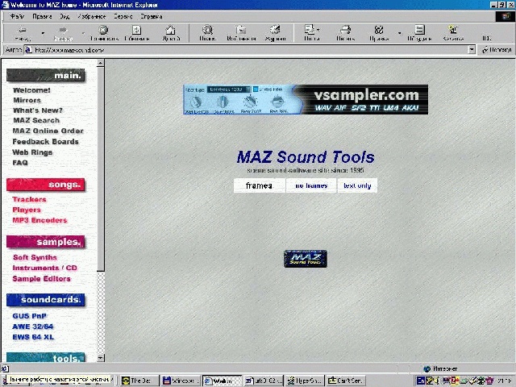
Task: Open the Sample Editors link
Action: click(41, 279)
